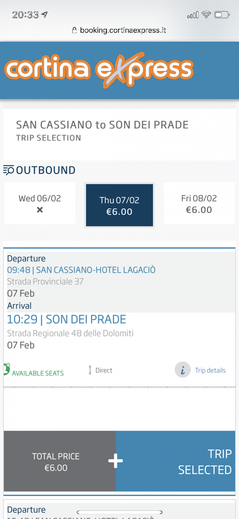The image size is (239, 519).
Task: Open the Trip details link
Action: click(210, 370)
